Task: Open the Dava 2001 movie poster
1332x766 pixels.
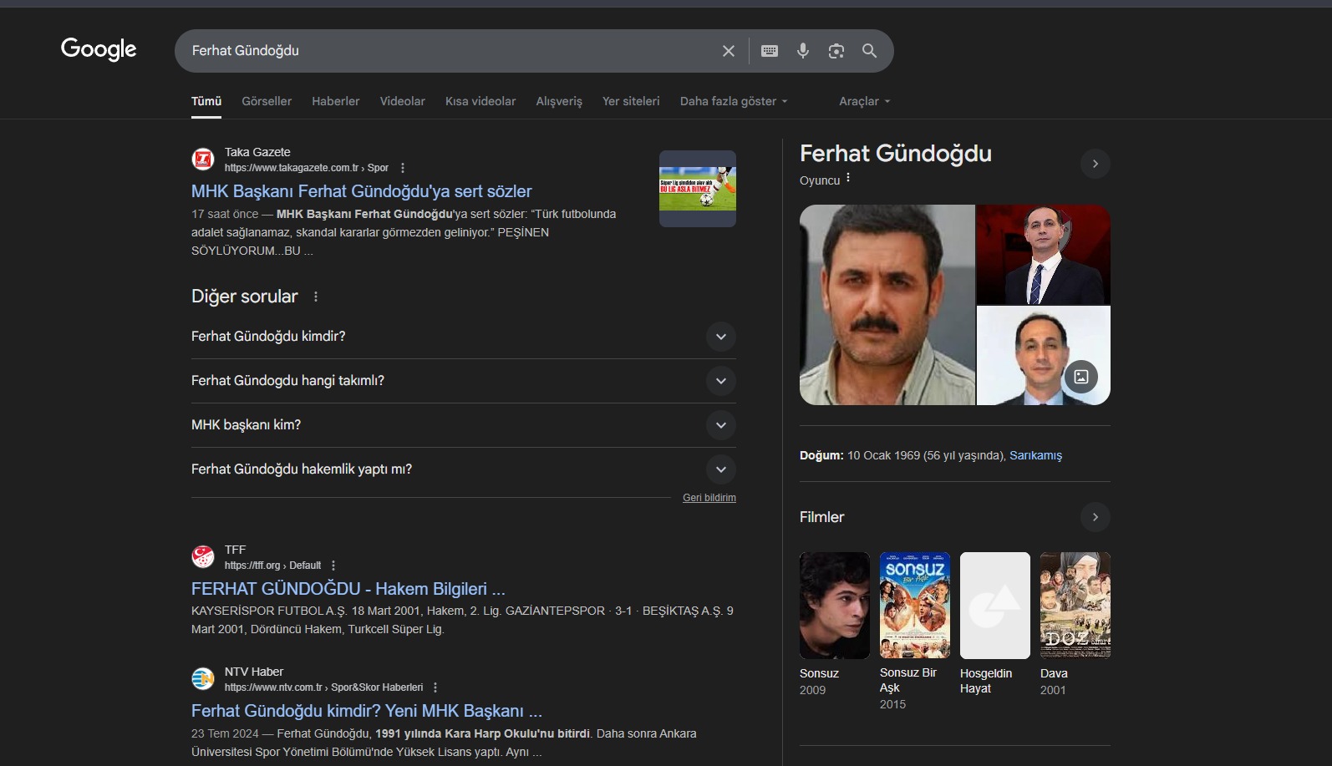Action: pyautogui.click(x=1075, y=606)
